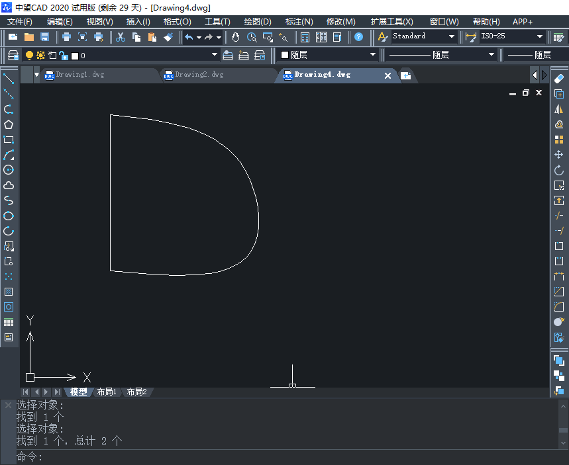Open the layer 0 dropdown list
The height and width of the screenshot is (465, 569).
[214, 56]
